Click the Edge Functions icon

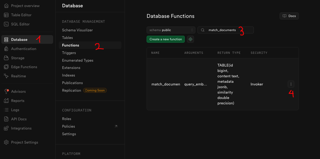(6, 67)
